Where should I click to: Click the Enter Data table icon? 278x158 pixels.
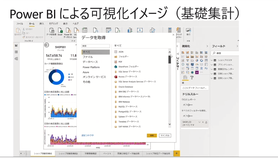pos(85,30)
